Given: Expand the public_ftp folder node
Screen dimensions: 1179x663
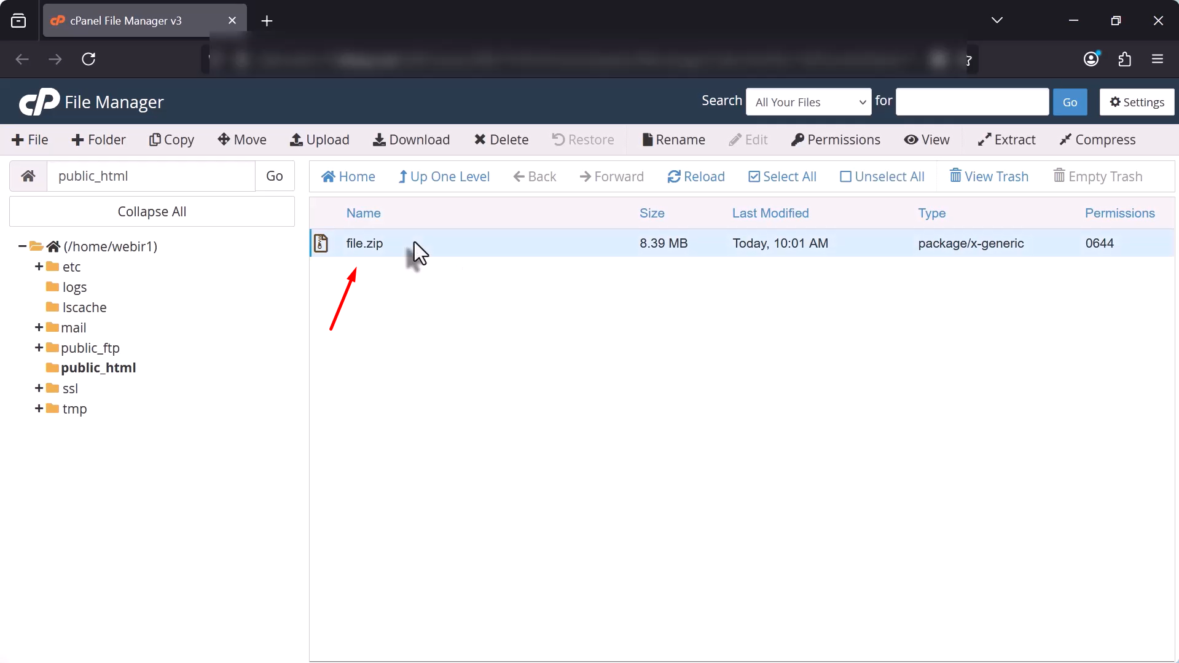Looking at the screenshot, I should pyautogui.click(x=39, y=348).
